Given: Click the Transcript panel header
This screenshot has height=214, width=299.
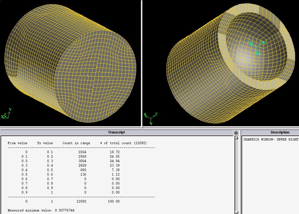Looking at the screenshot, I should point(116,132).
